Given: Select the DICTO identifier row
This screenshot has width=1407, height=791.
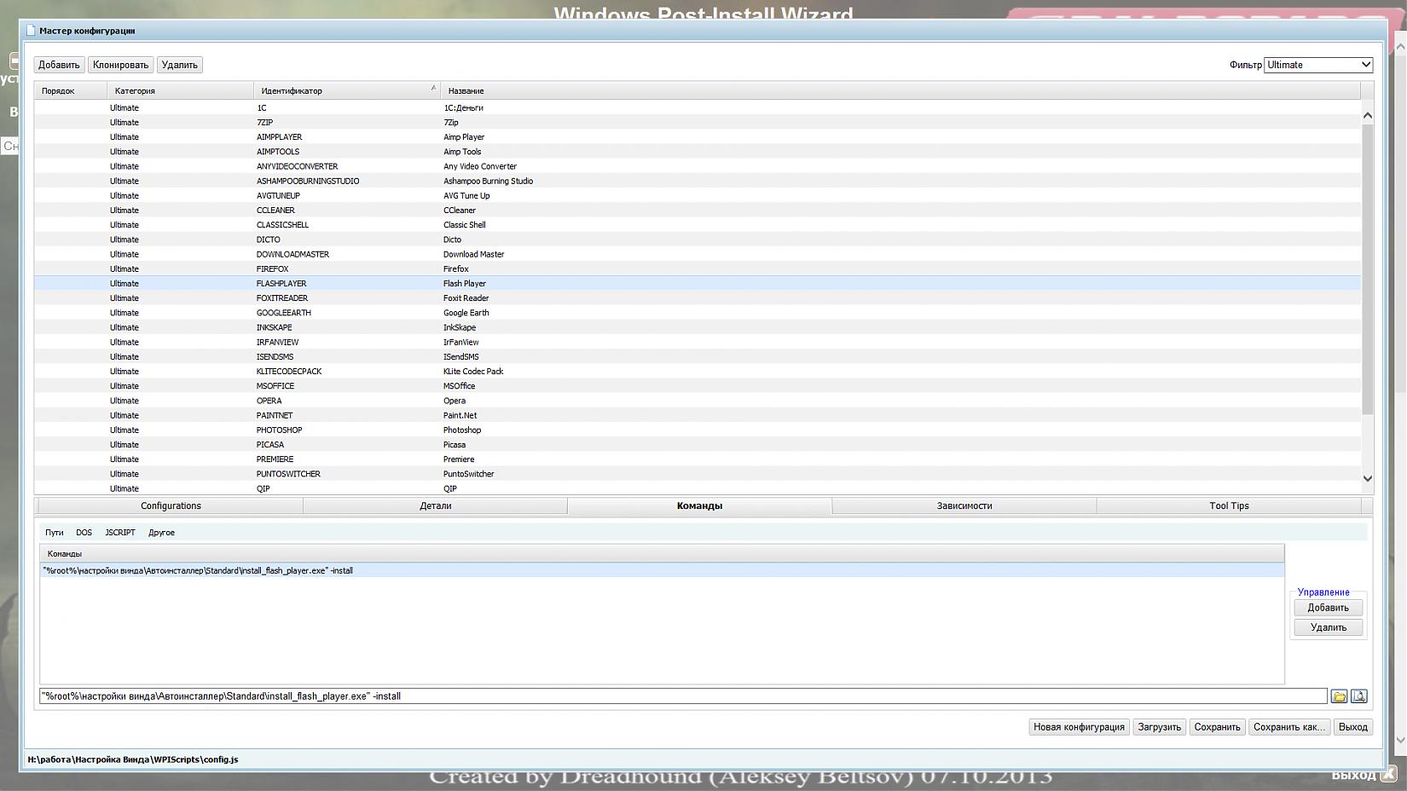Looking at the screenshot, I should (268, 240).
